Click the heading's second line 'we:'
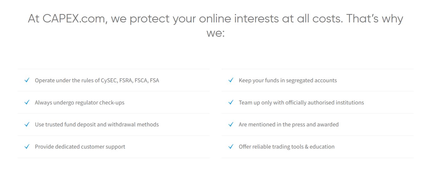The width and height of the screenshot is (422, 187). pyautogui.click(x=215, y=33)
